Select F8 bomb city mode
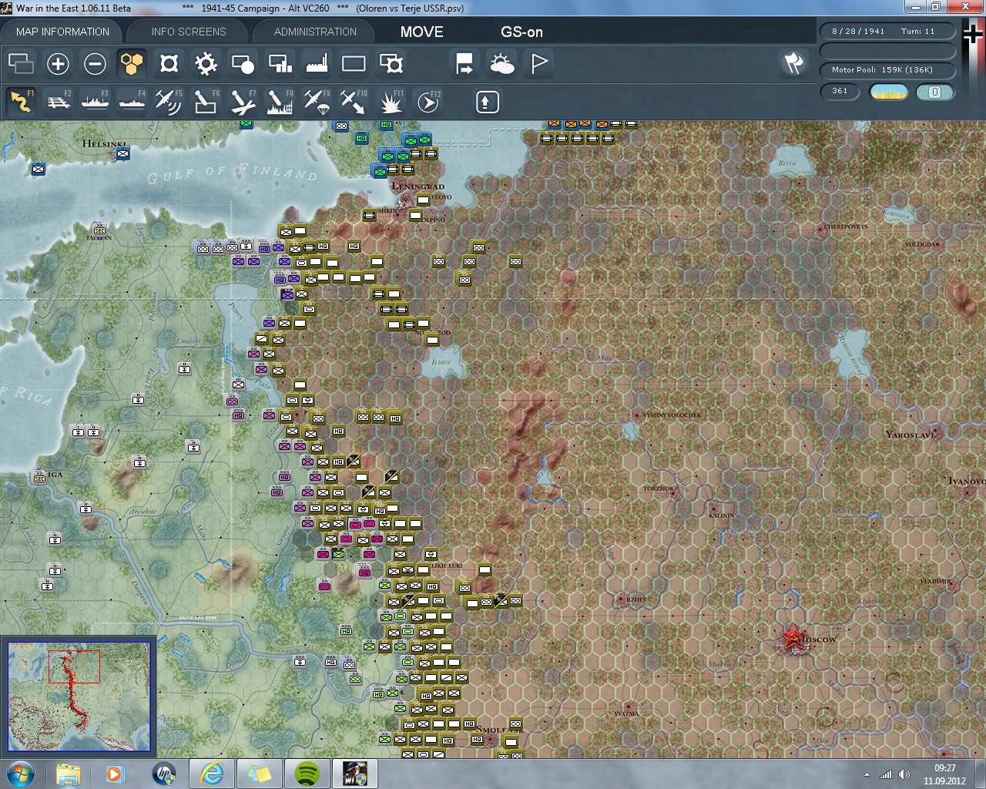Screen dimensions: 986x789 click(280, 102)
